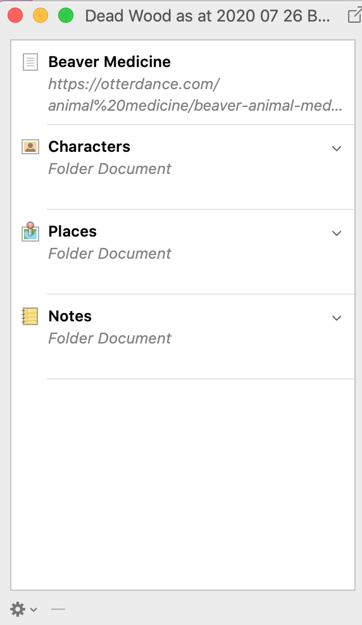Click the empty area below bookmarks list
The width and height of the screenshot is (362, 625).
pyautogui.click(x=183, y=485)
